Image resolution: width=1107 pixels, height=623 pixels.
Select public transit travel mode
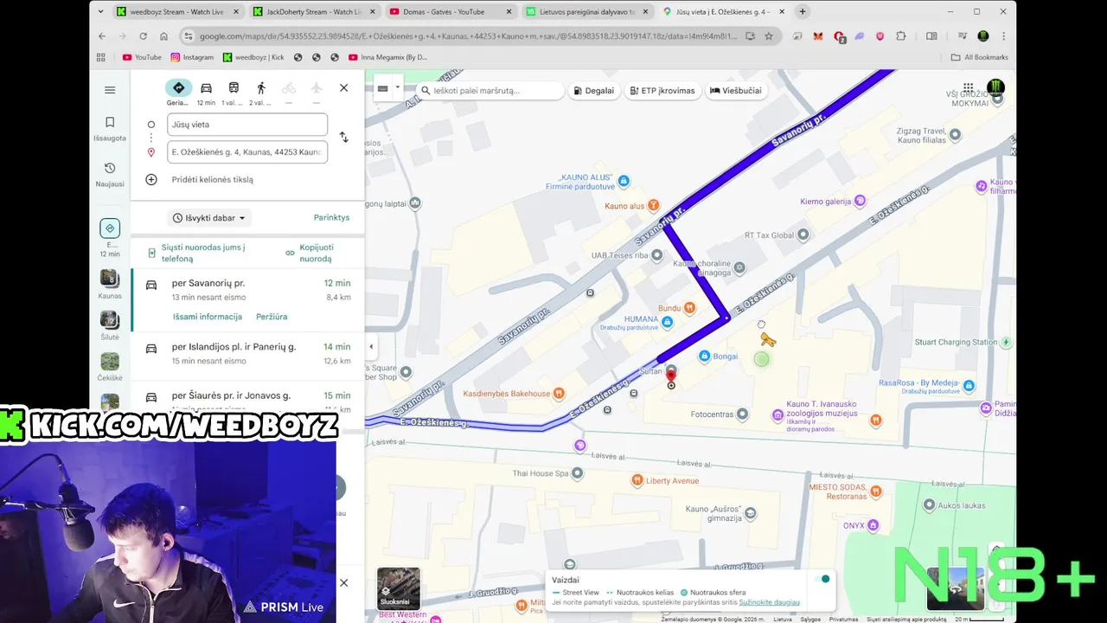[234, 88]
